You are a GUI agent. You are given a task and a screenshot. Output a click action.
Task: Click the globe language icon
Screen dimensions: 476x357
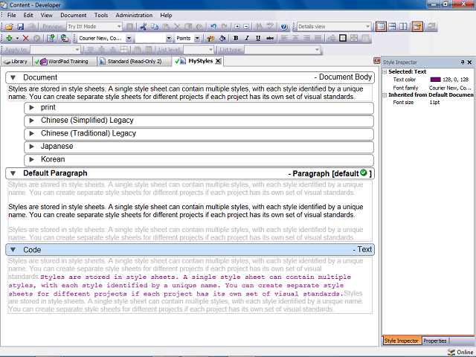pos(64,38)
